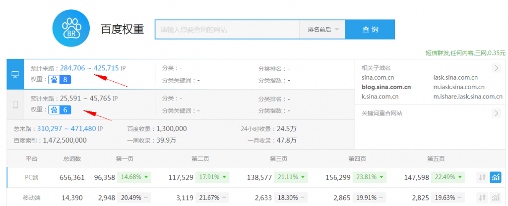Click PC fifth-page count 147,598
The height and width of the screenshot is (206, 508).
coord(416,178)
